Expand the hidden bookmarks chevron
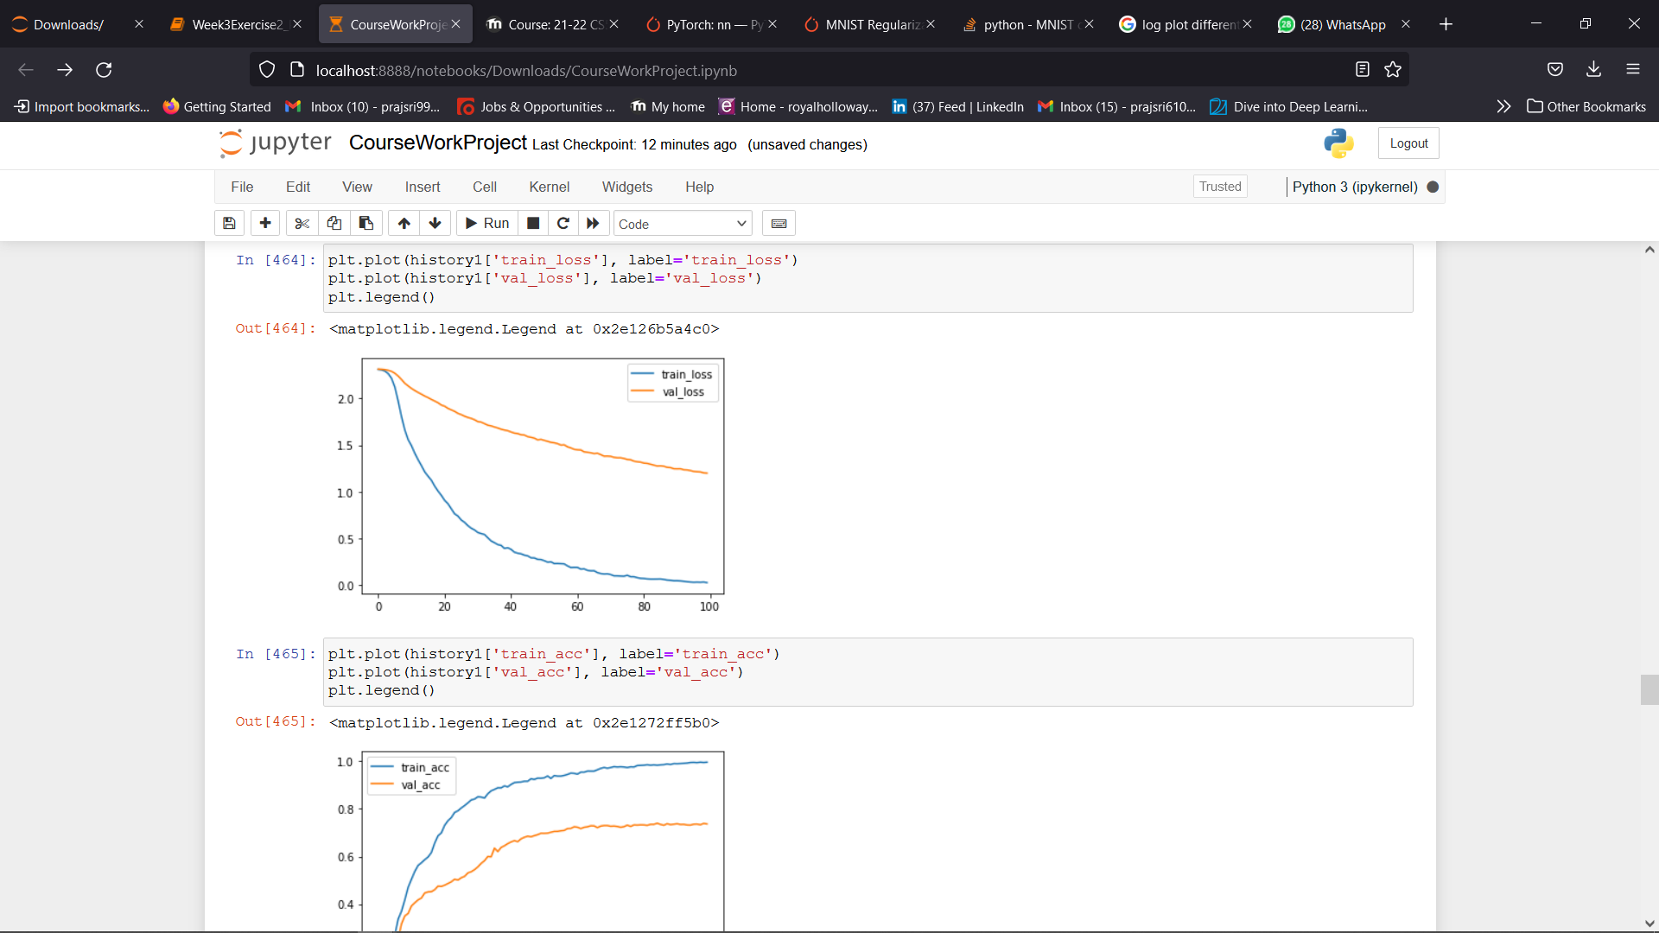Screen dimensions: 1659x933 (x=1503, y=106)
